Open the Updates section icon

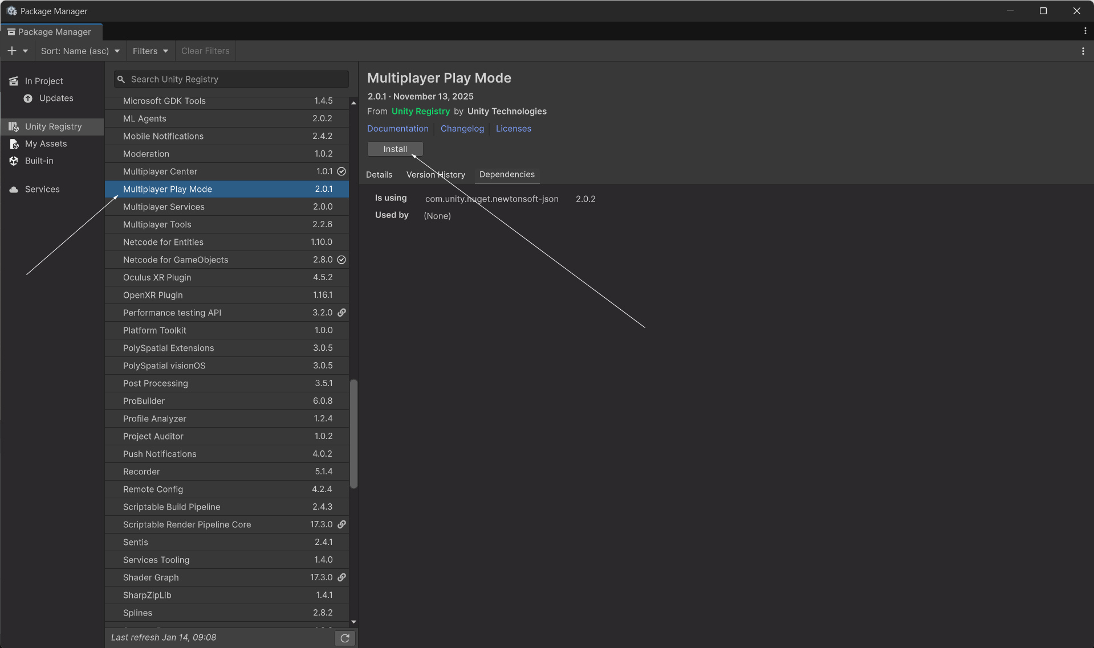tap(28, 99)
